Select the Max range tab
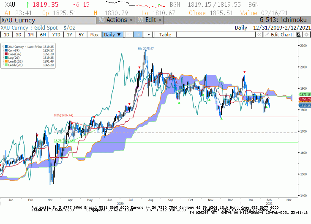 [x=94, y=35]
